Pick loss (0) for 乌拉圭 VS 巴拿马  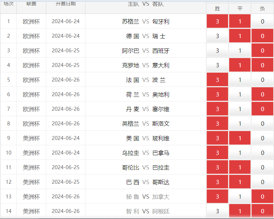click(x=262, y=153)
